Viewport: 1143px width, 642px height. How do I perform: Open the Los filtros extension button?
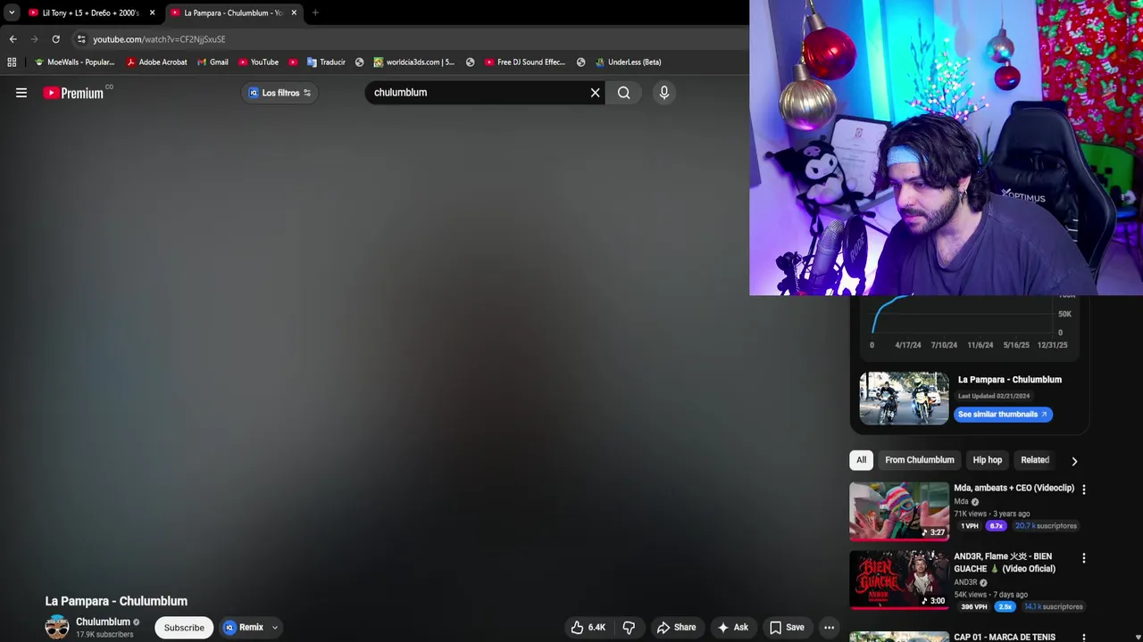279,93
